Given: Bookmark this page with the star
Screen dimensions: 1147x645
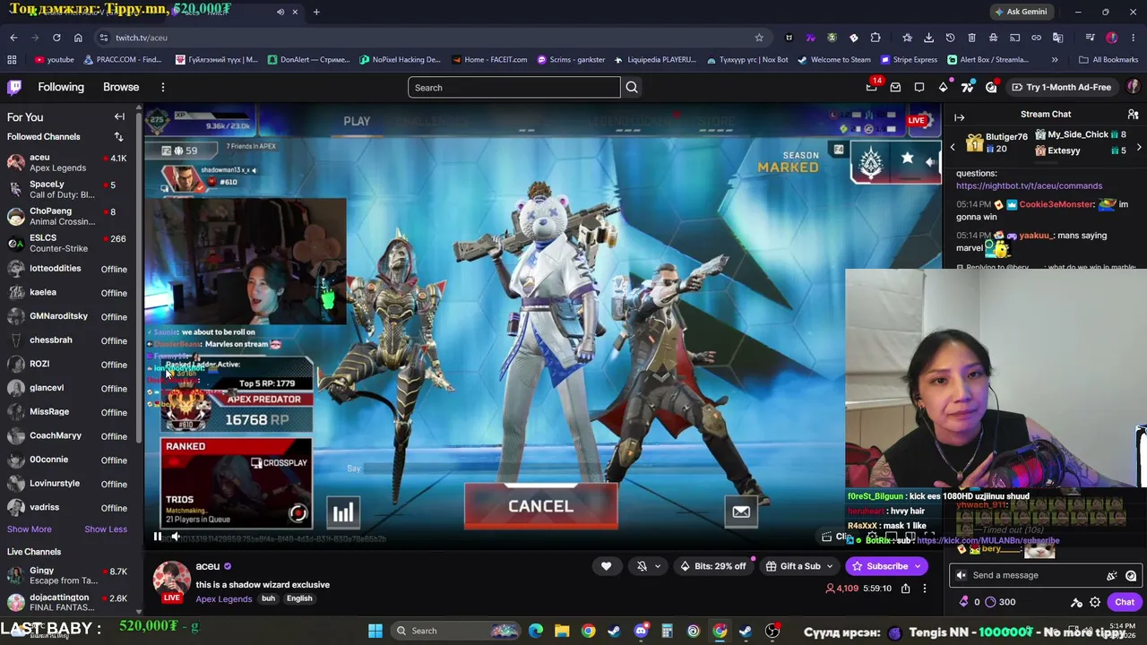Looking at the screenshot, I should (759, 38).
